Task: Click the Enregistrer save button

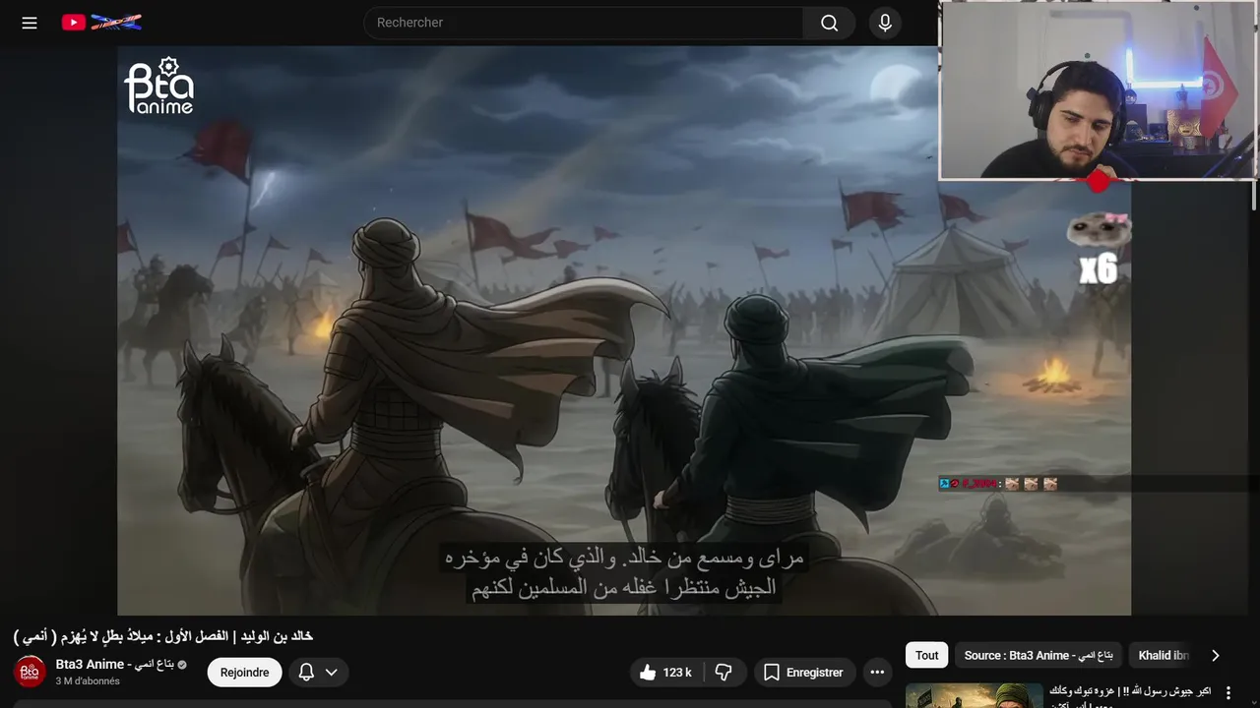Action: [x=804, y=673]
